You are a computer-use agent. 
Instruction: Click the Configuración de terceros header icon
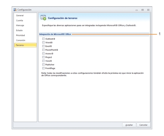click(43, 17)
